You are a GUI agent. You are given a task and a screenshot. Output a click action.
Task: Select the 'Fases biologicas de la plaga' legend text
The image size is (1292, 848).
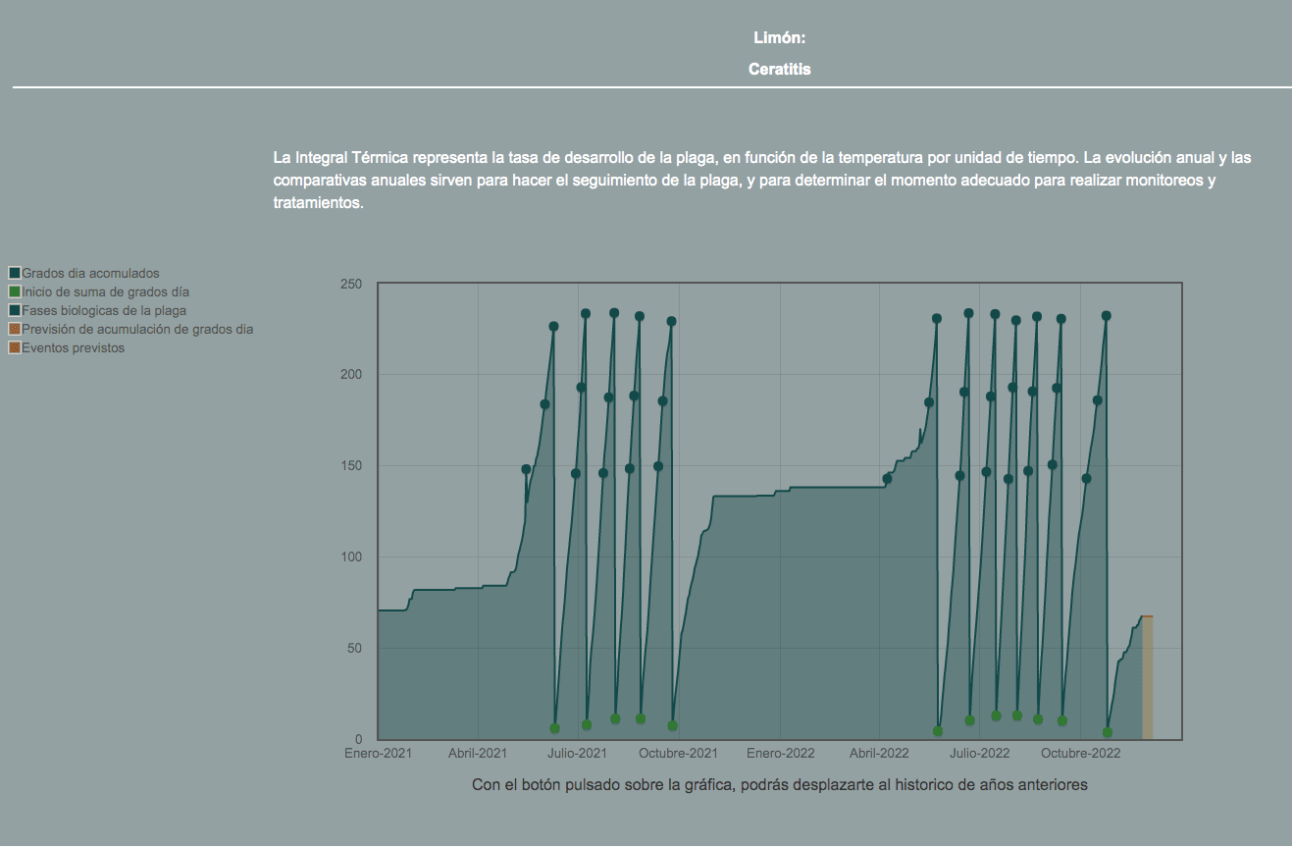[x=104, y=310]
